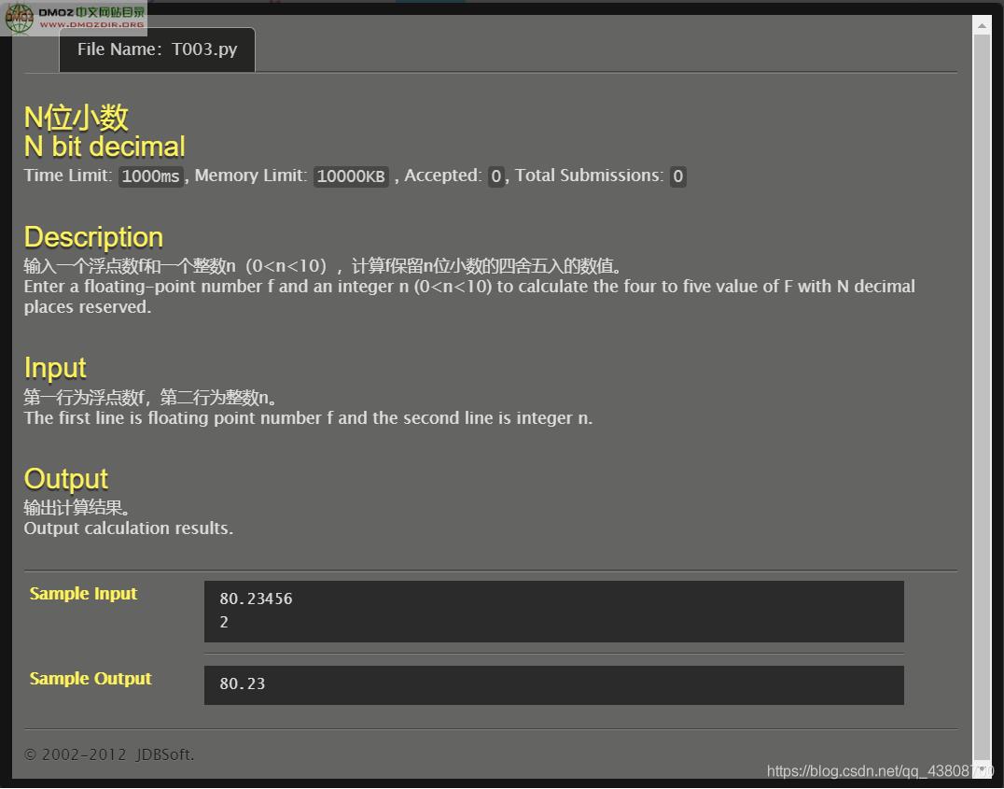Click the Sample Input label
This screenshot has width=1004, height=789.
point(83,594)
